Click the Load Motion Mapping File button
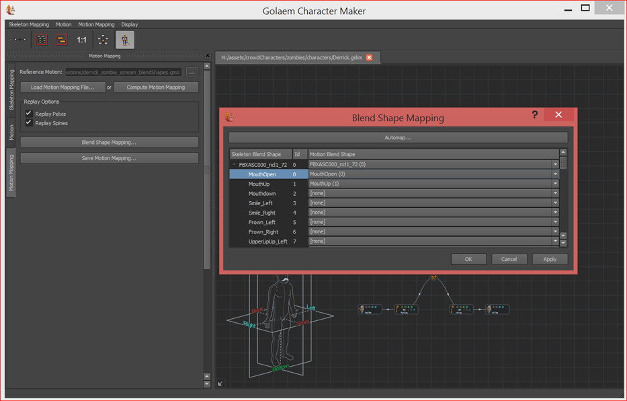The width and height of the screenshot is (627, 401). [62, 87]
